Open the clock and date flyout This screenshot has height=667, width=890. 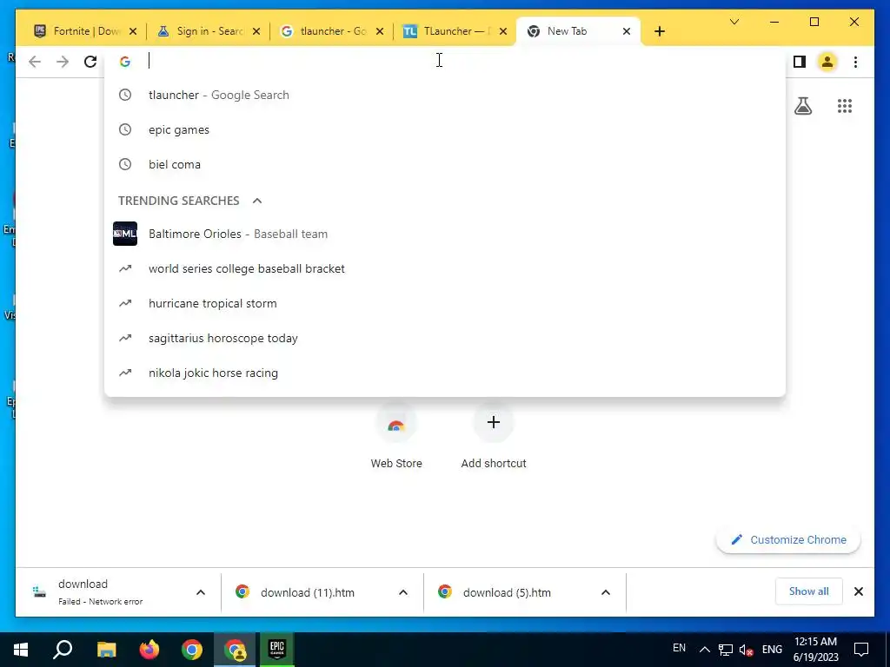click(815, 650)
